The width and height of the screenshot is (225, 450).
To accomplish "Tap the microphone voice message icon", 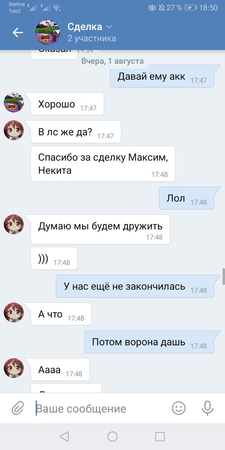I will [207, 408].
